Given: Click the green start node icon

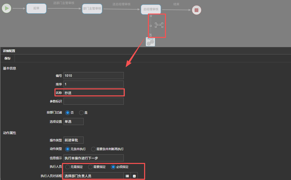Looking at the screenshot, I should pos(7,9).
